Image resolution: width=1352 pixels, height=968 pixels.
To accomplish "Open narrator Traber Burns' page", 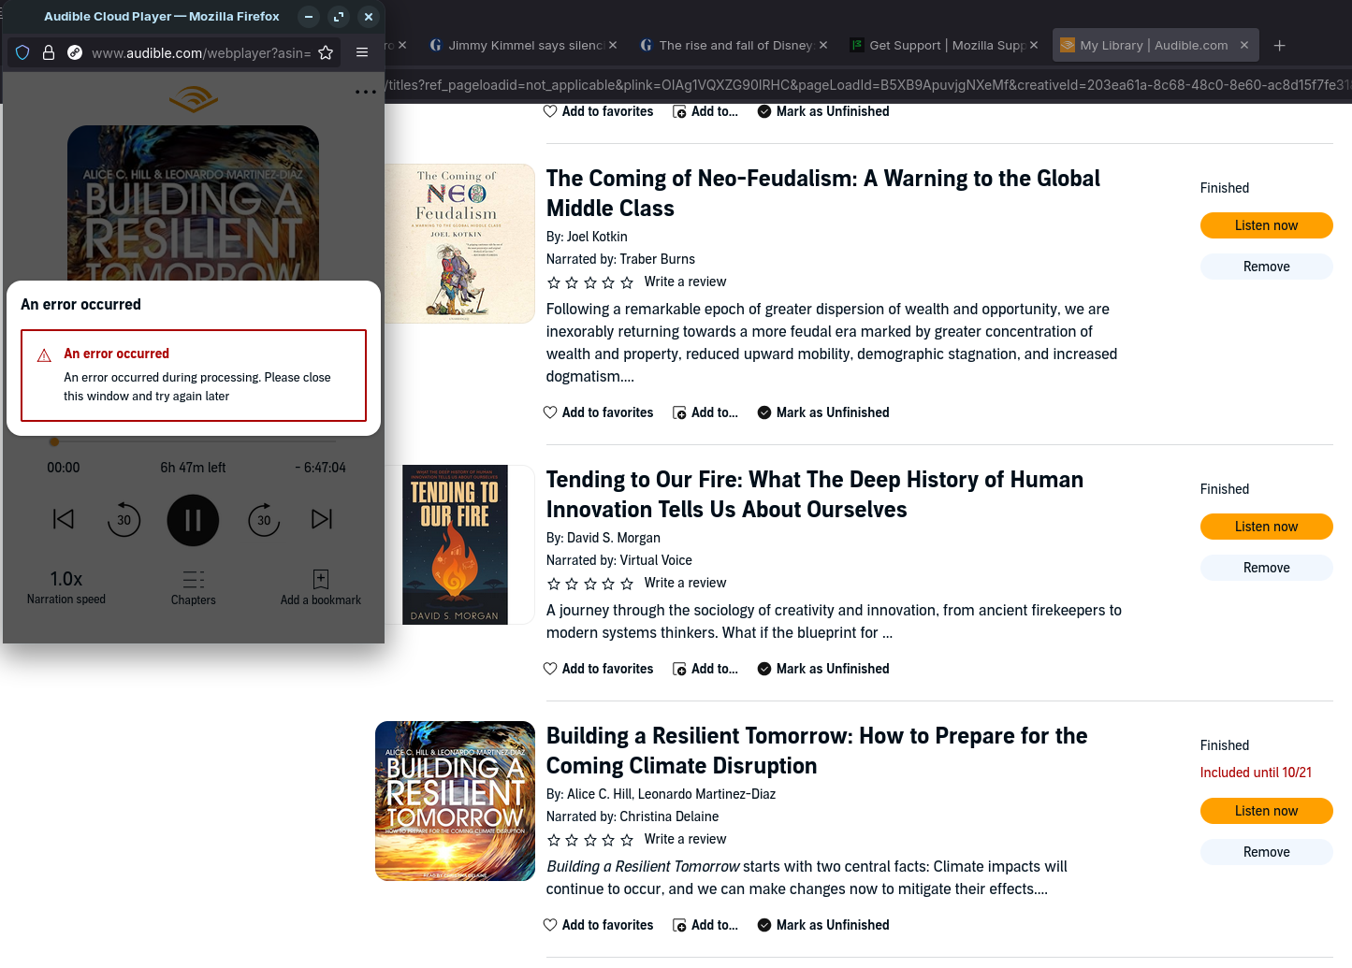I will [x=658, y=259].
